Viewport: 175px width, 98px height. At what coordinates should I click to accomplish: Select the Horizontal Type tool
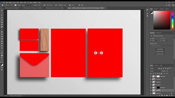coord(2,48)
